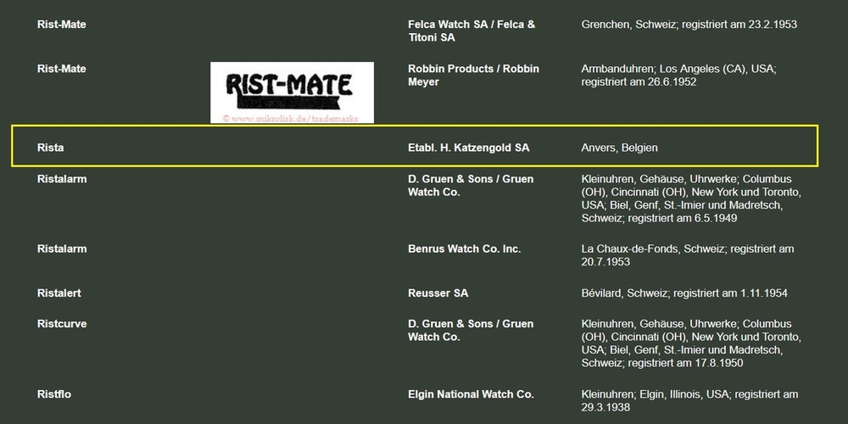Click the RIST-MATE logo image
This screenshot has width=848, height=424.
(x=292, y=92)
